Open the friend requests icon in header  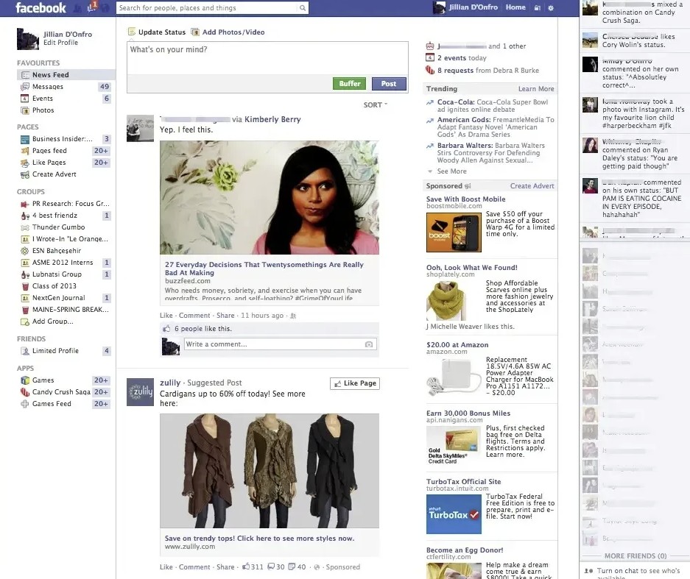coord(78,7)
